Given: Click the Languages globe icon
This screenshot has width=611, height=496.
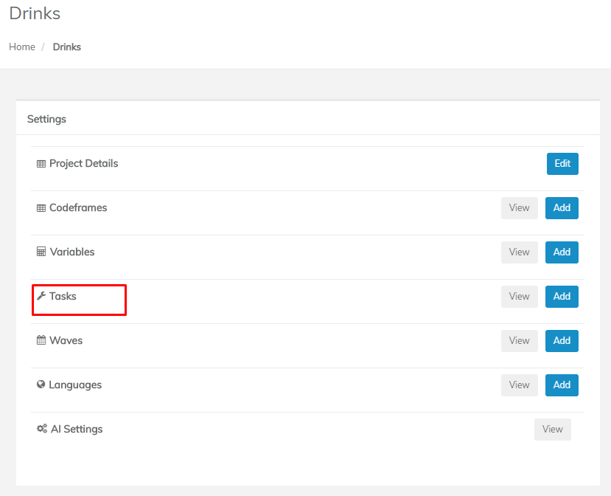Looking at the screenshot, I should pyautogui.click(x=41, y=385).
